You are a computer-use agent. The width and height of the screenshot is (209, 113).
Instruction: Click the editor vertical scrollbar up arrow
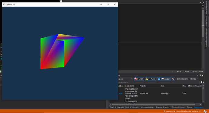pos(203,9)
